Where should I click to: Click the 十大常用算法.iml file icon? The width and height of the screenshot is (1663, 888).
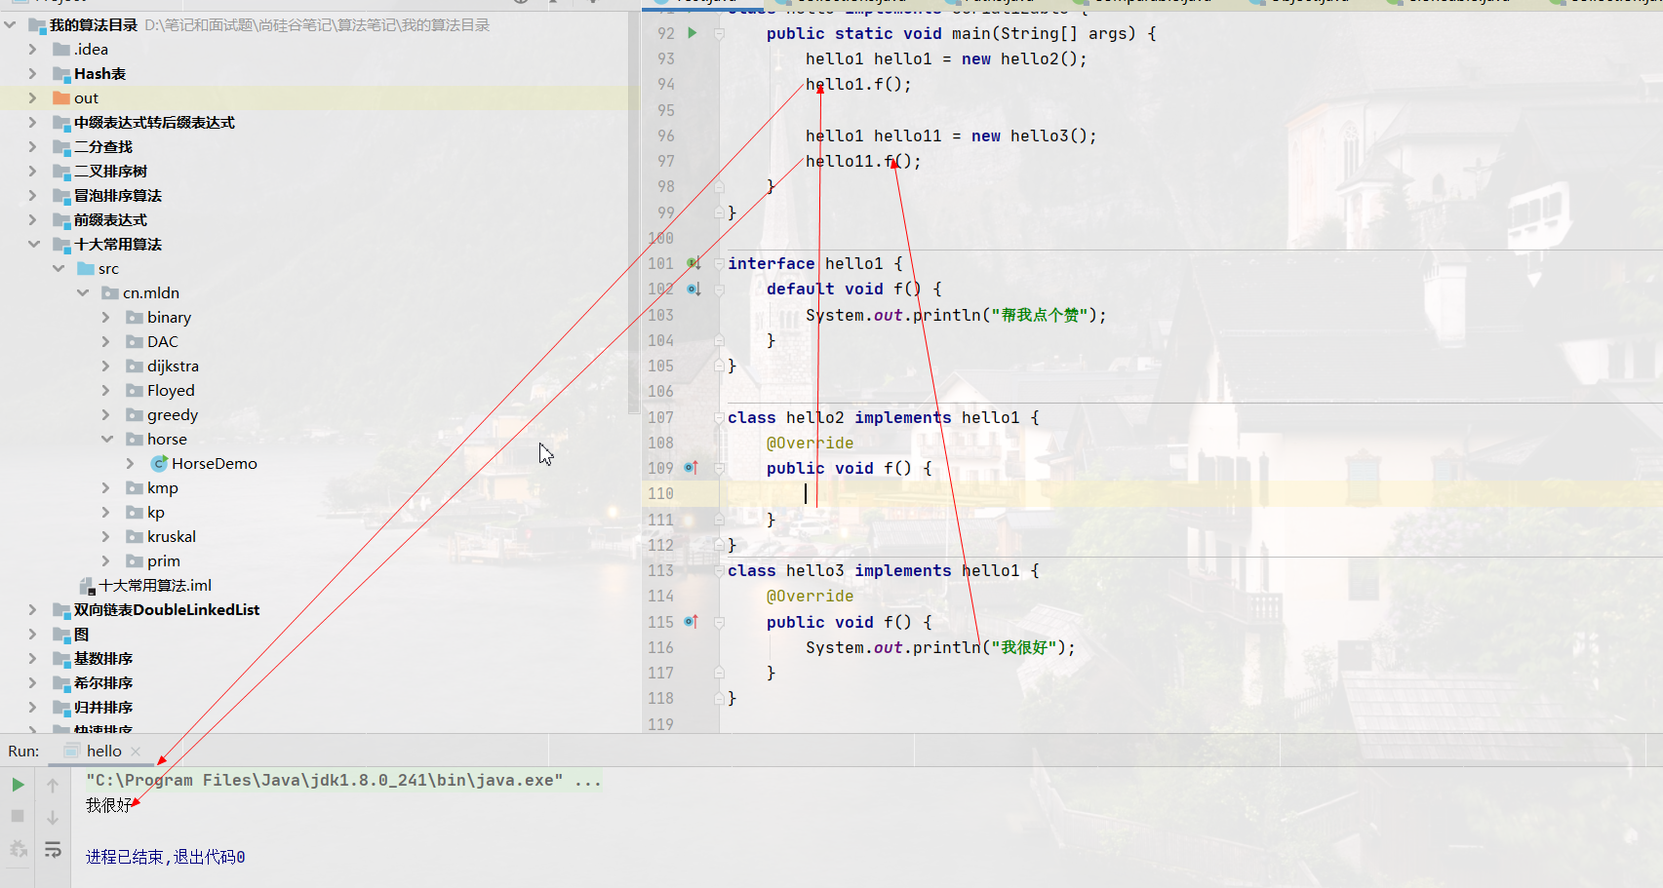pyautogui.click(x=86, y=585)
